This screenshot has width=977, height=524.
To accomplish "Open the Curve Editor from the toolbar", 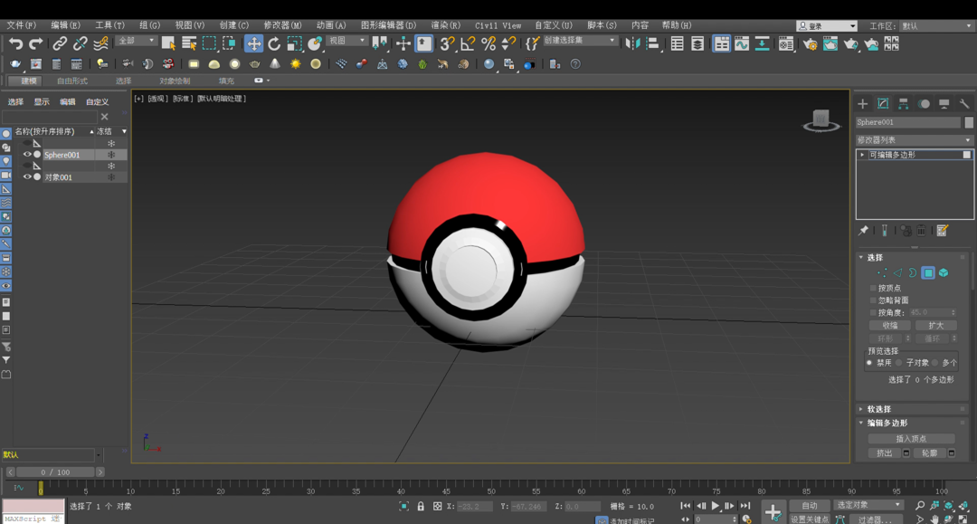I will click(x=742, y=43).
